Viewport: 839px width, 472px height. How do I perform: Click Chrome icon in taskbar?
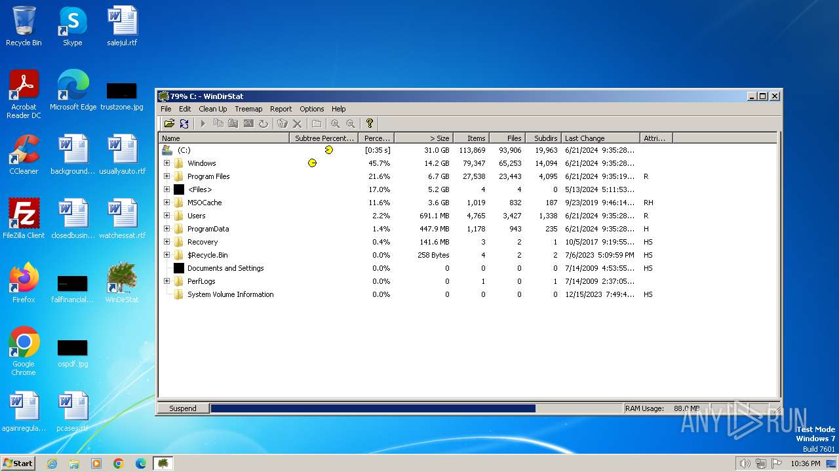point(119,463)
